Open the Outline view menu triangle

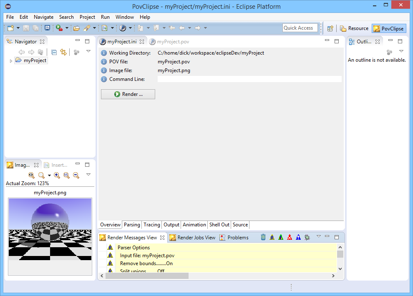point(401,51)
